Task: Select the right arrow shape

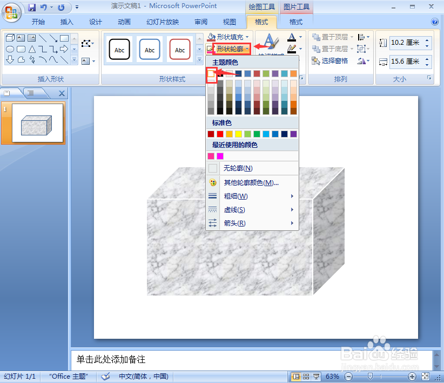Action: 64,49
